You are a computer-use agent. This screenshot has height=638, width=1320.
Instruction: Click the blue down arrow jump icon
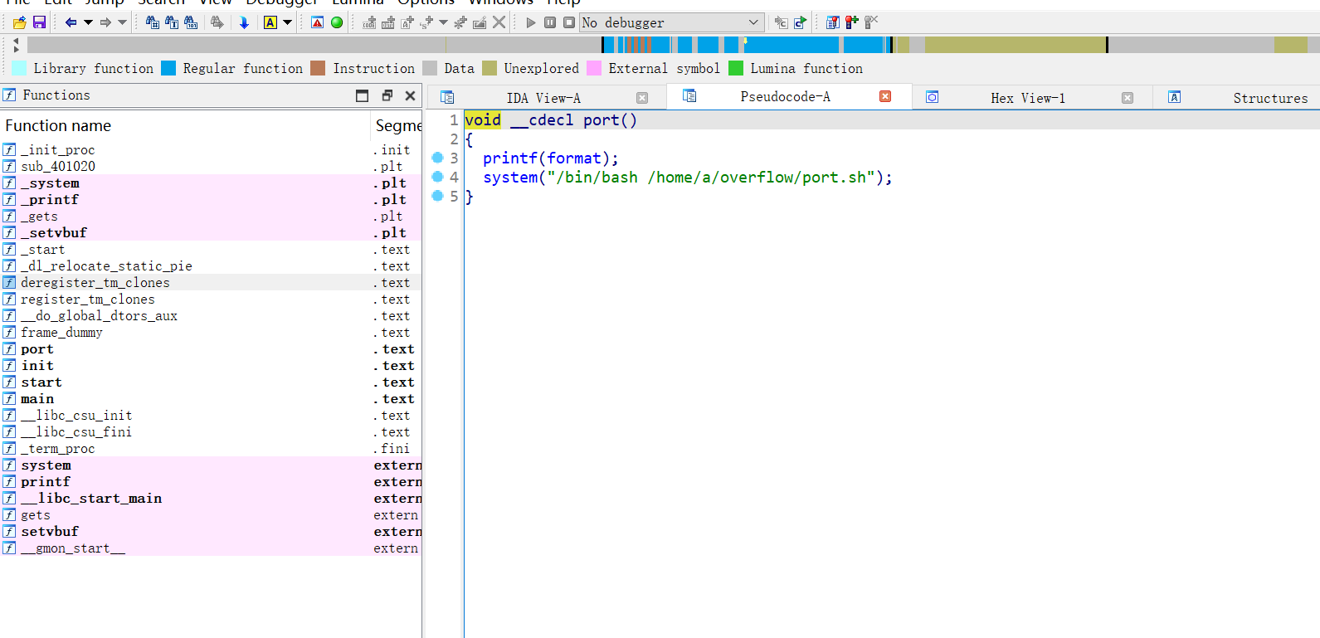(x=244, y=22)
